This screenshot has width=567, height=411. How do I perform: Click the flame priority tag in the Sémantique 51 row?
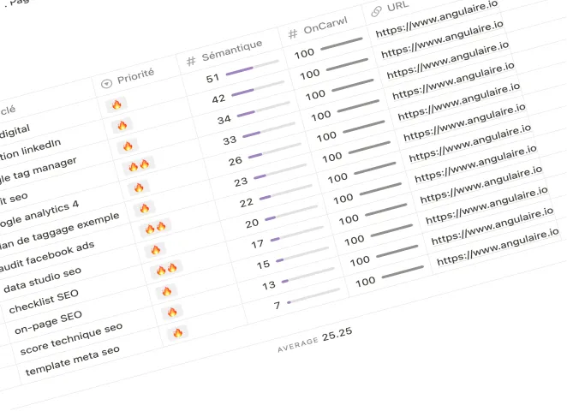coord(116,104)
